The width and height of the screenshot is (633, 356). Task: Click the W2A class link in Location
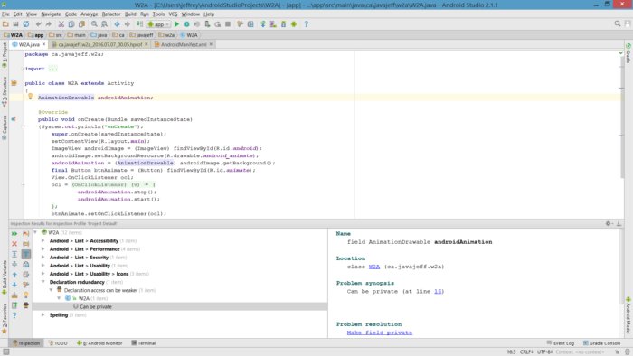tap(374, 267)
